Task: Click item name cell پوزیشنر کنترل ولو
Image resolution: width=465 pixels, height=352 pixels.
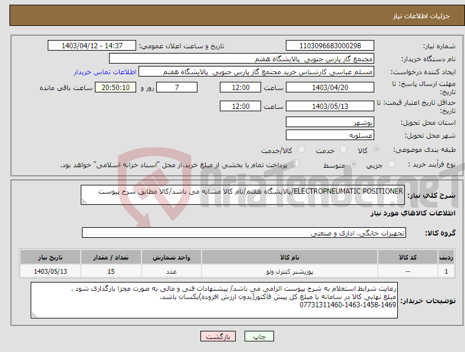Action: (289, 271)
